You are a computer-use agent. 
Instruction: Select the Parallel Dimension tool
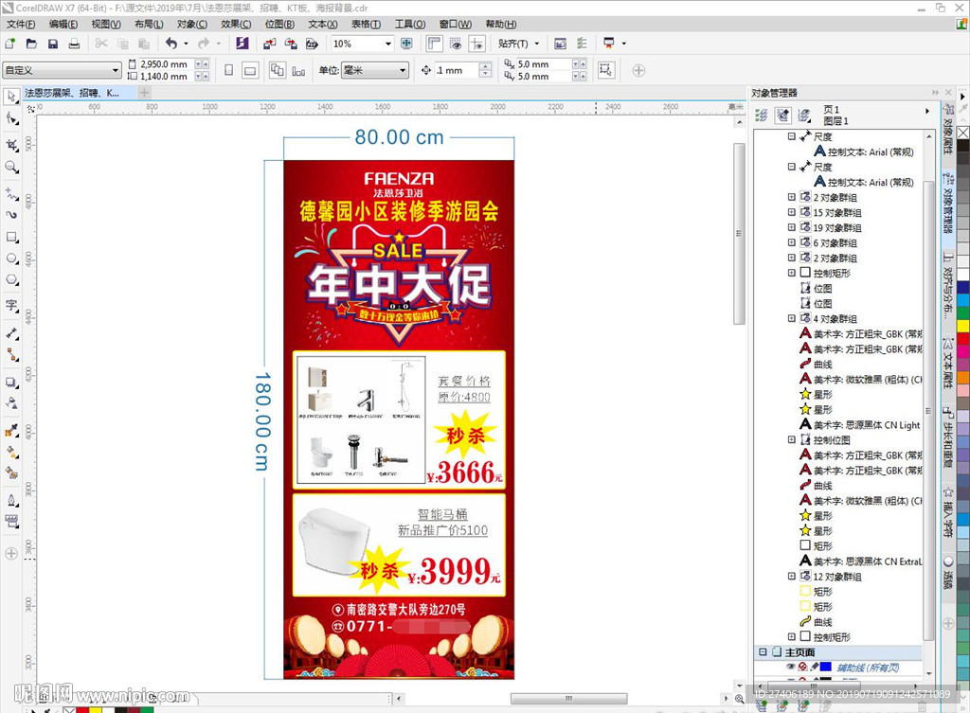point(11,333)
